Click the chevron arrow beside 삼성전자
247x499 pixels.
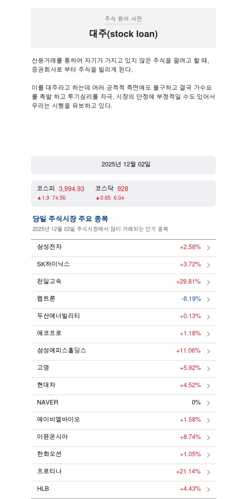coord(208,248)
